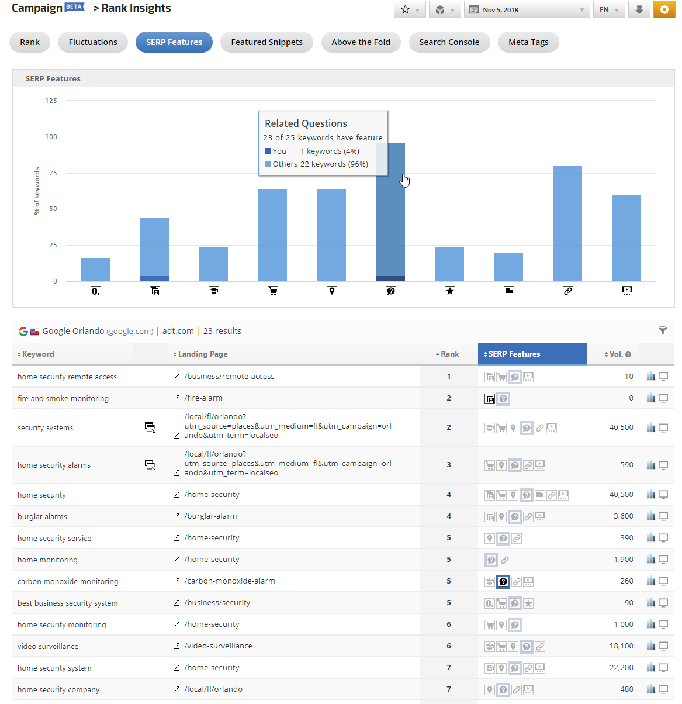The width and height of the screenshot is (682, 704).
Task: Sort the table by Keyword column
Action: pos(38,354)
